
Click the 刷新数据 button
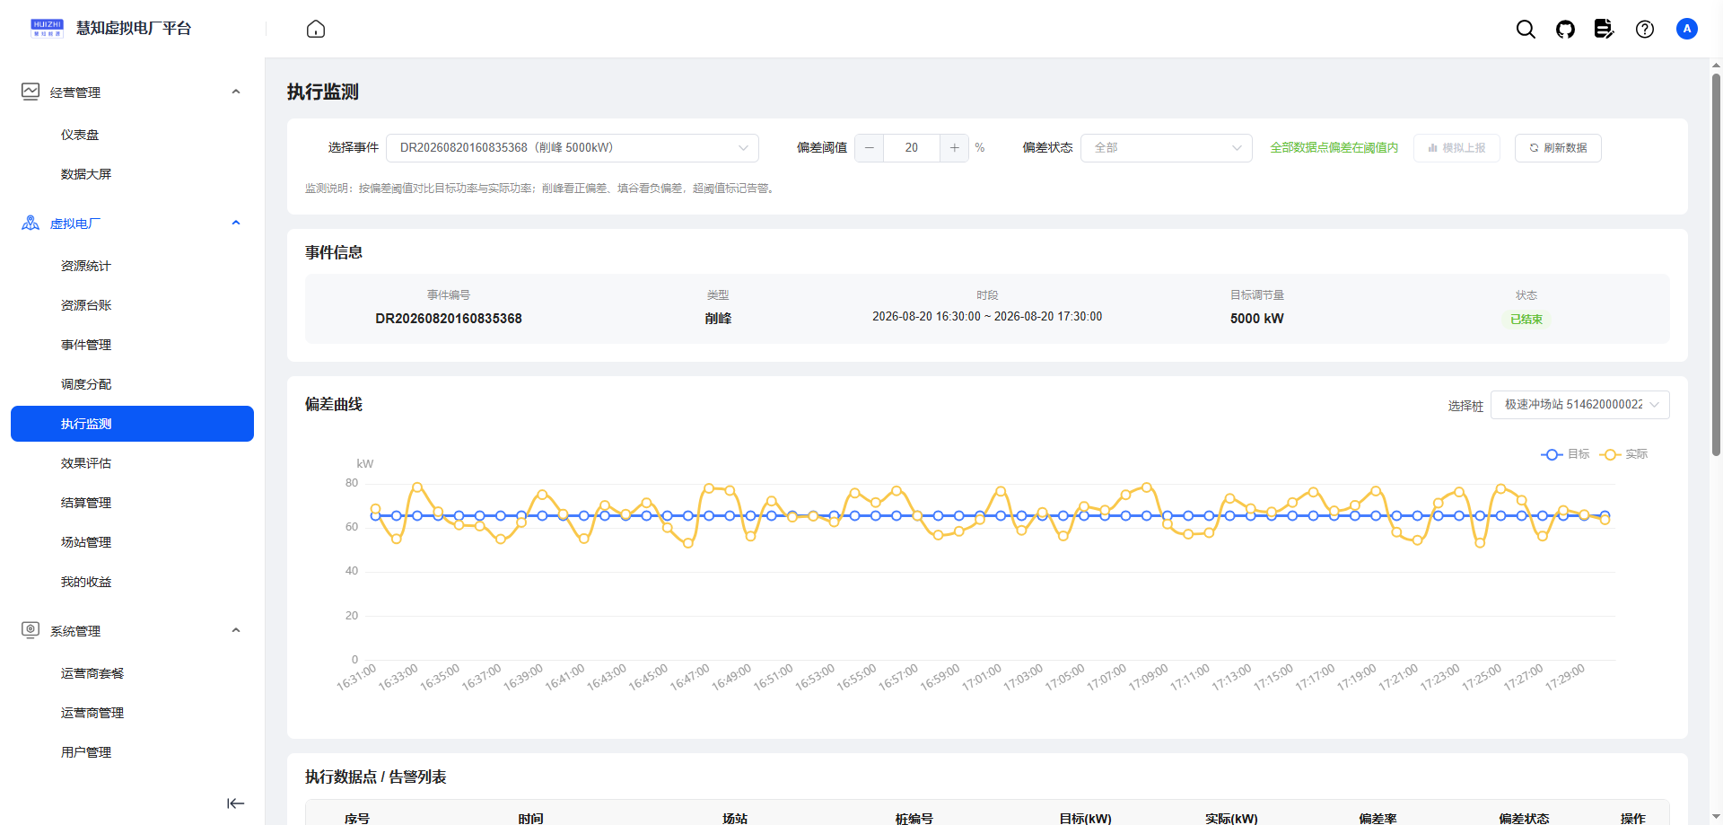[x=1558, y=148]
